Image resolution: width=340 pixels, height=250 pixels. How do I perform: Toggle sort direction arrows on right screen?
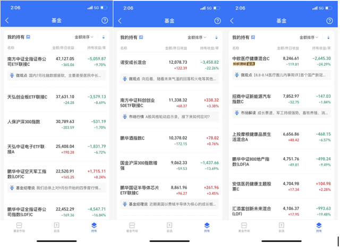328,38
